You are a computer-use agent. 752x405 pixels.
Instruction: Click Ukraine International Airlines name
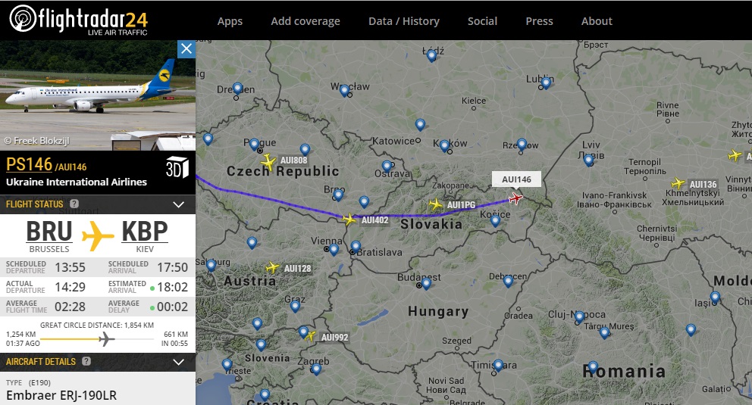(77, 182)
